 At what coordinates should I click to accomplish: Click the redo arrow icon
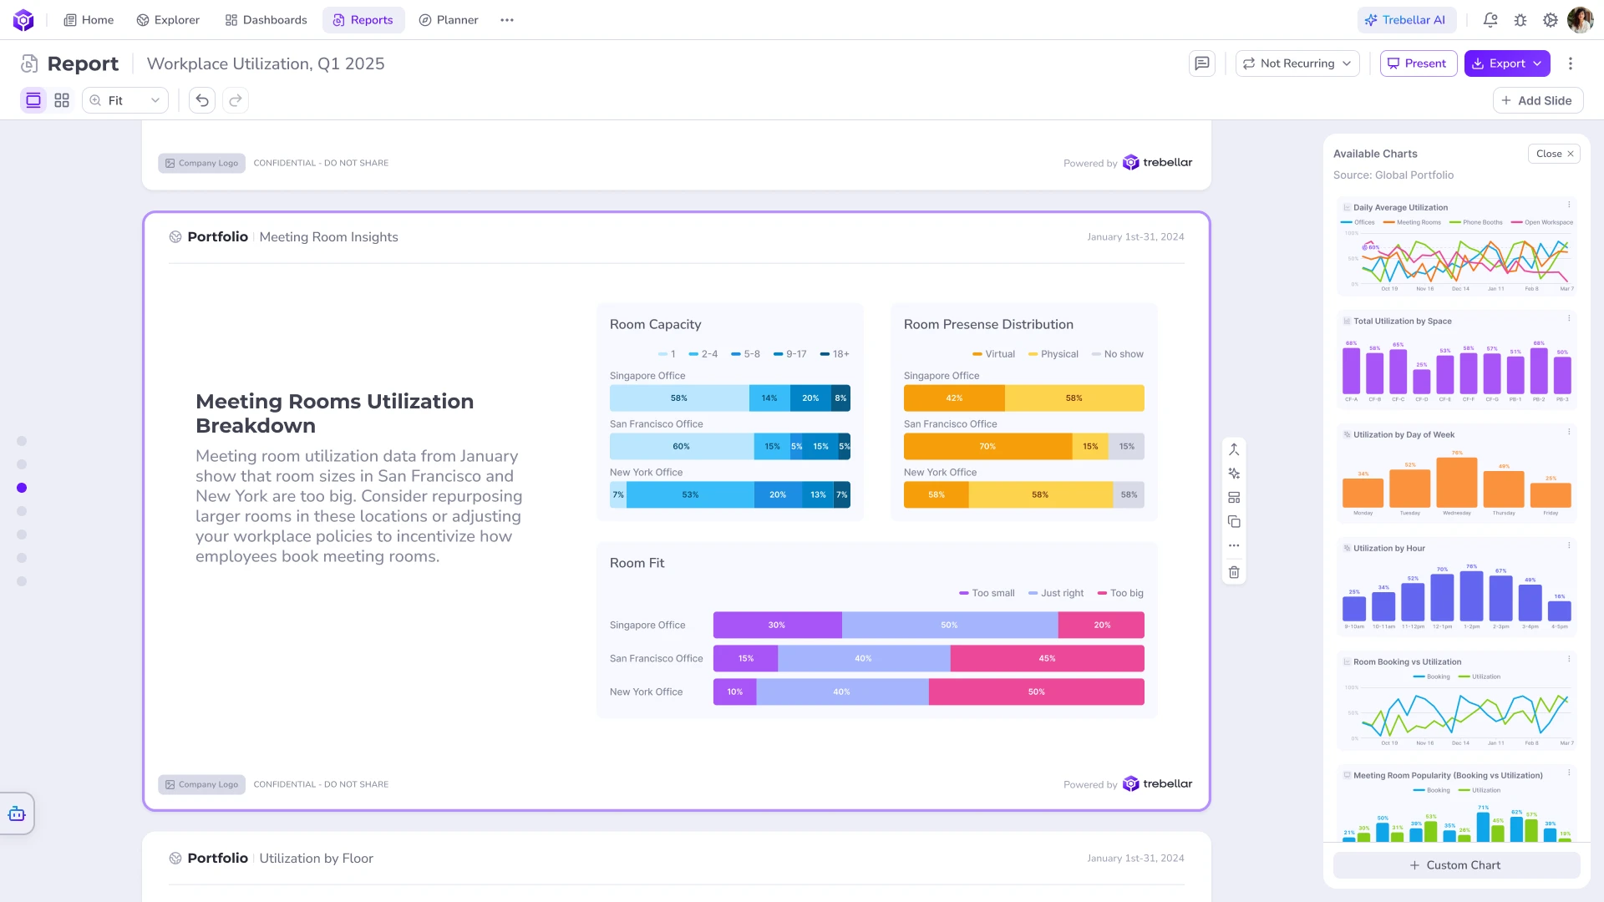[236, 100]
